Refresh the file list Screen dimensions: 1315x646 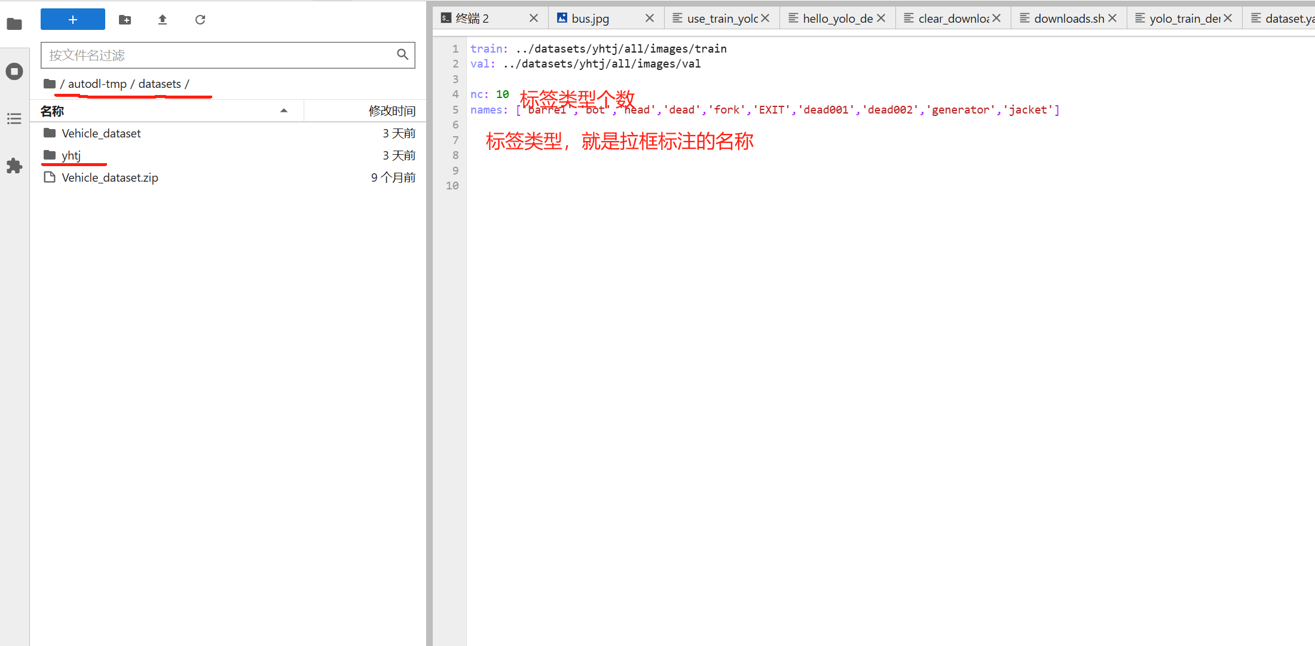[200, 20]
